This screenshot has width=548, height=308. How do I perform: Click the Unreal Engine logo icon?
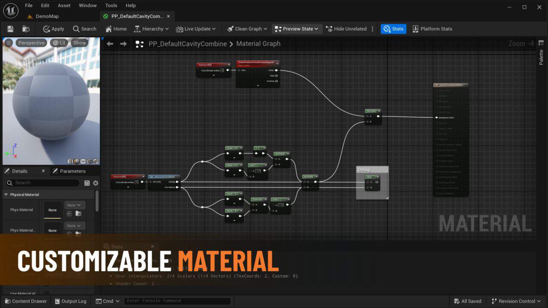[x=11, y=11]
